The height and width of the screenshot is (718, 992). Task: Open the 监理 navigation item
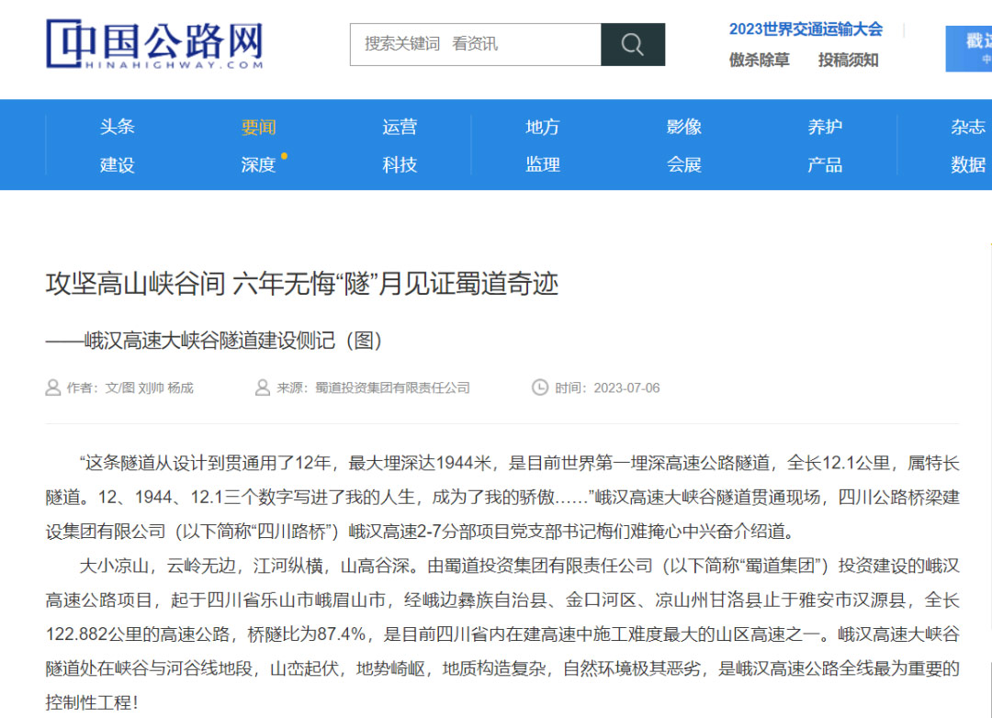click(542, 164)
